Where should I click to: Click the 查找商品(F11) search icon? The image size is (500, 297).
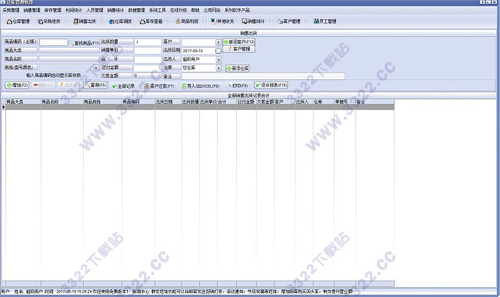pos(71,43)
